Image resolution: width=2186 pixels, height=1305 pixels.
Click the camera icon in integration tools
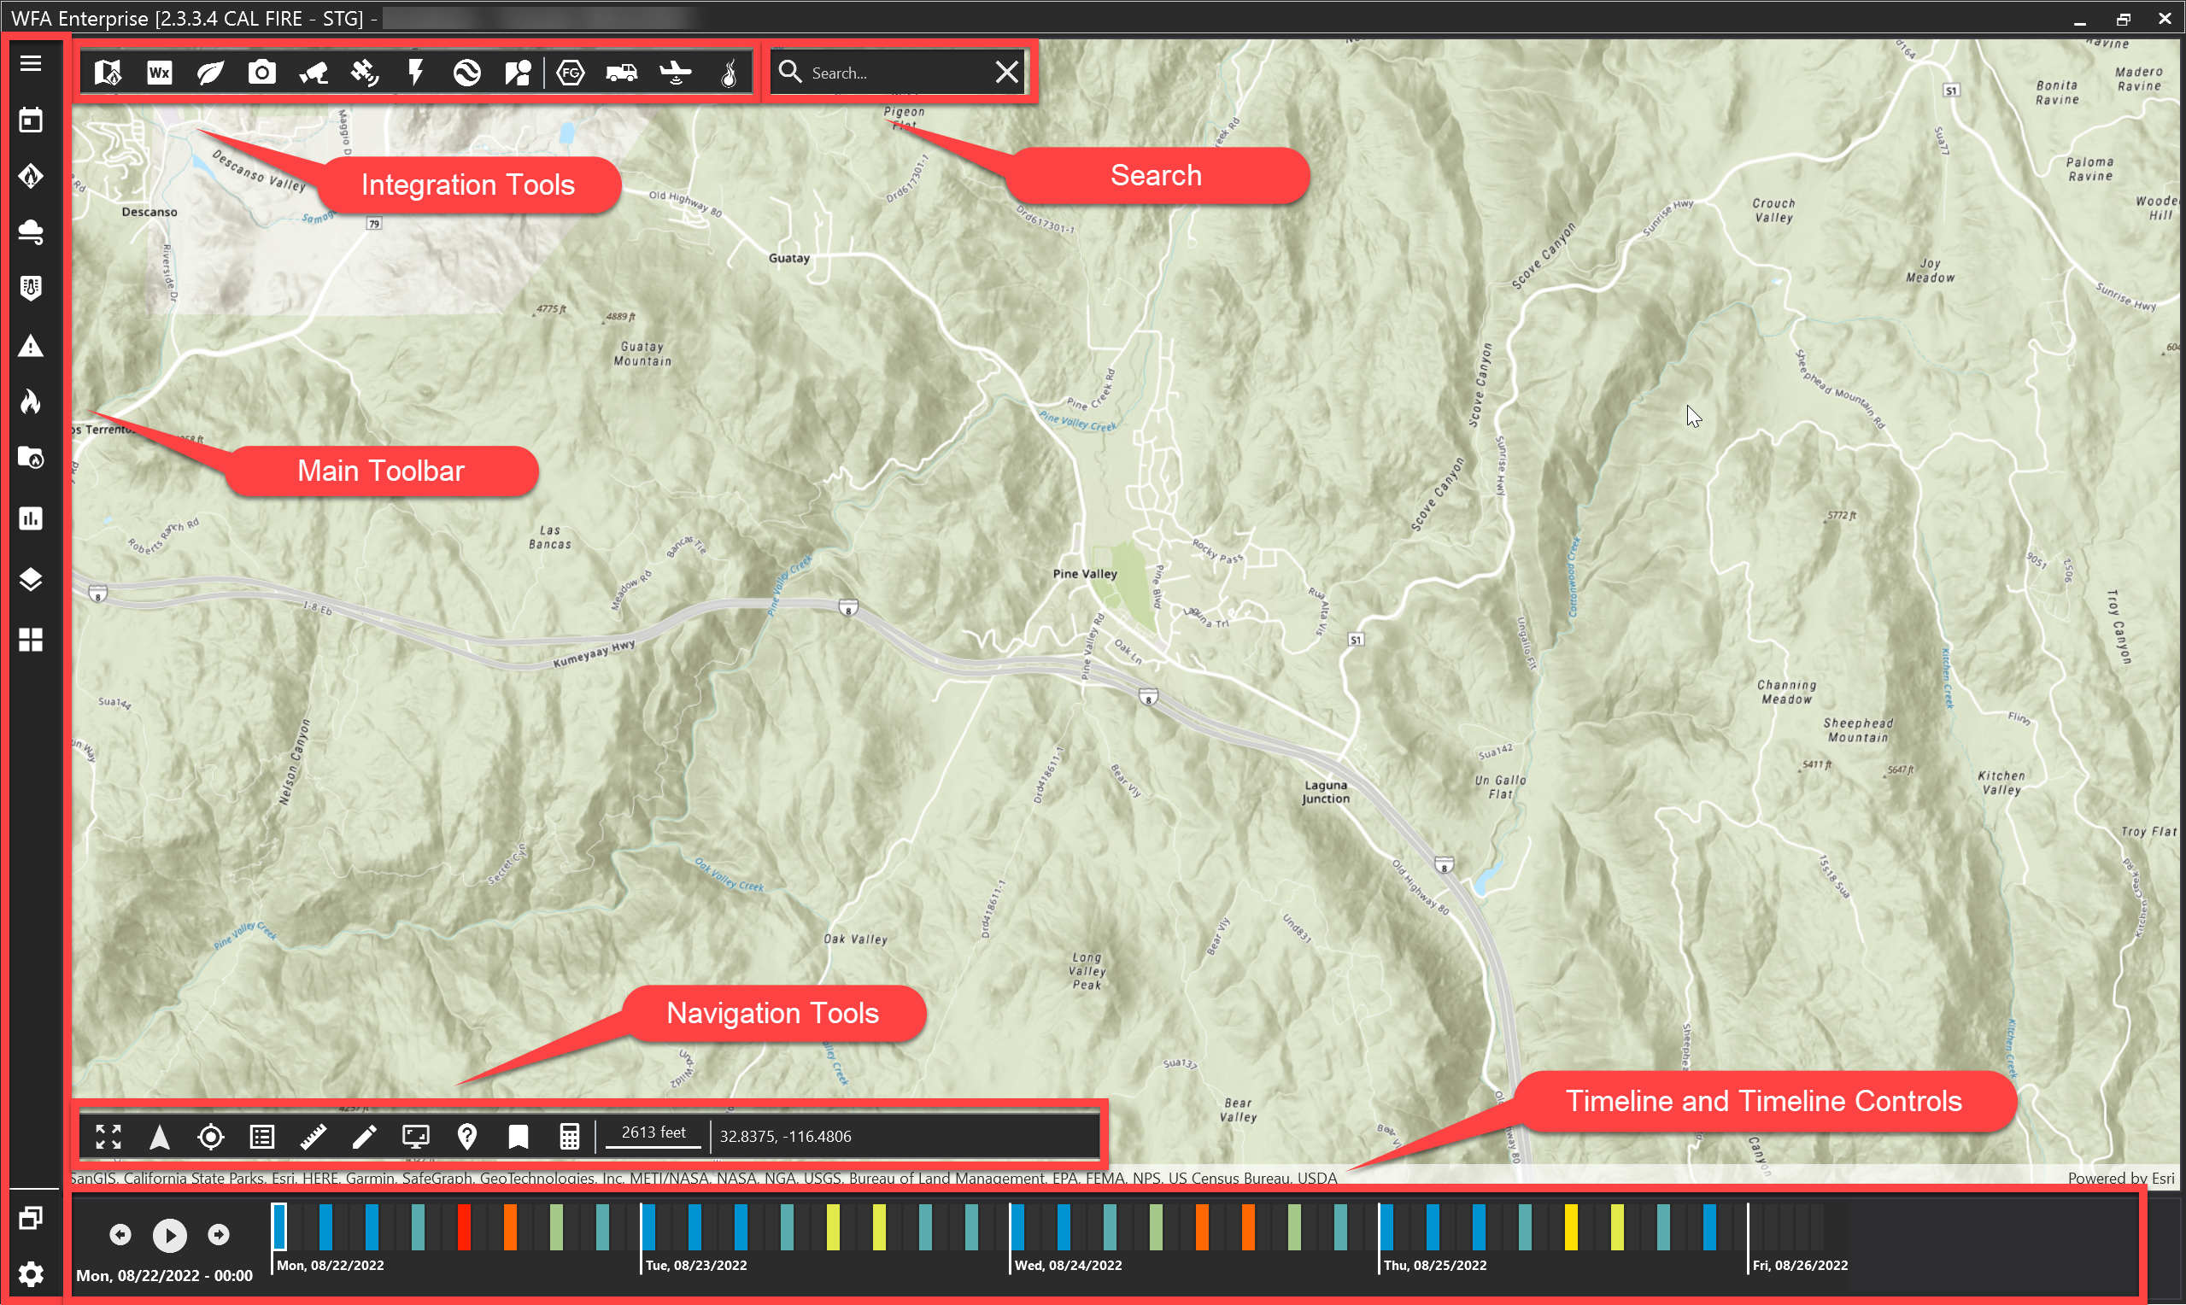tap(261, 72)
